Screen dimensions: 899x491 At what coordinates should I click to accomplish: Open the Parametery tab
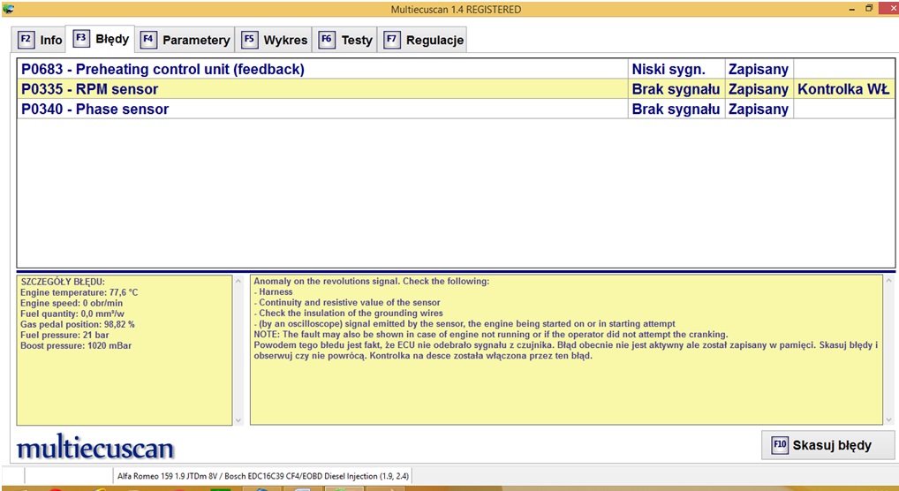[185, 40]
